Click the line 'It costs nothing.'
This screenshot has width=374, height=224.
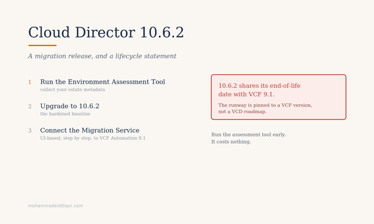(x=231, y=142)
